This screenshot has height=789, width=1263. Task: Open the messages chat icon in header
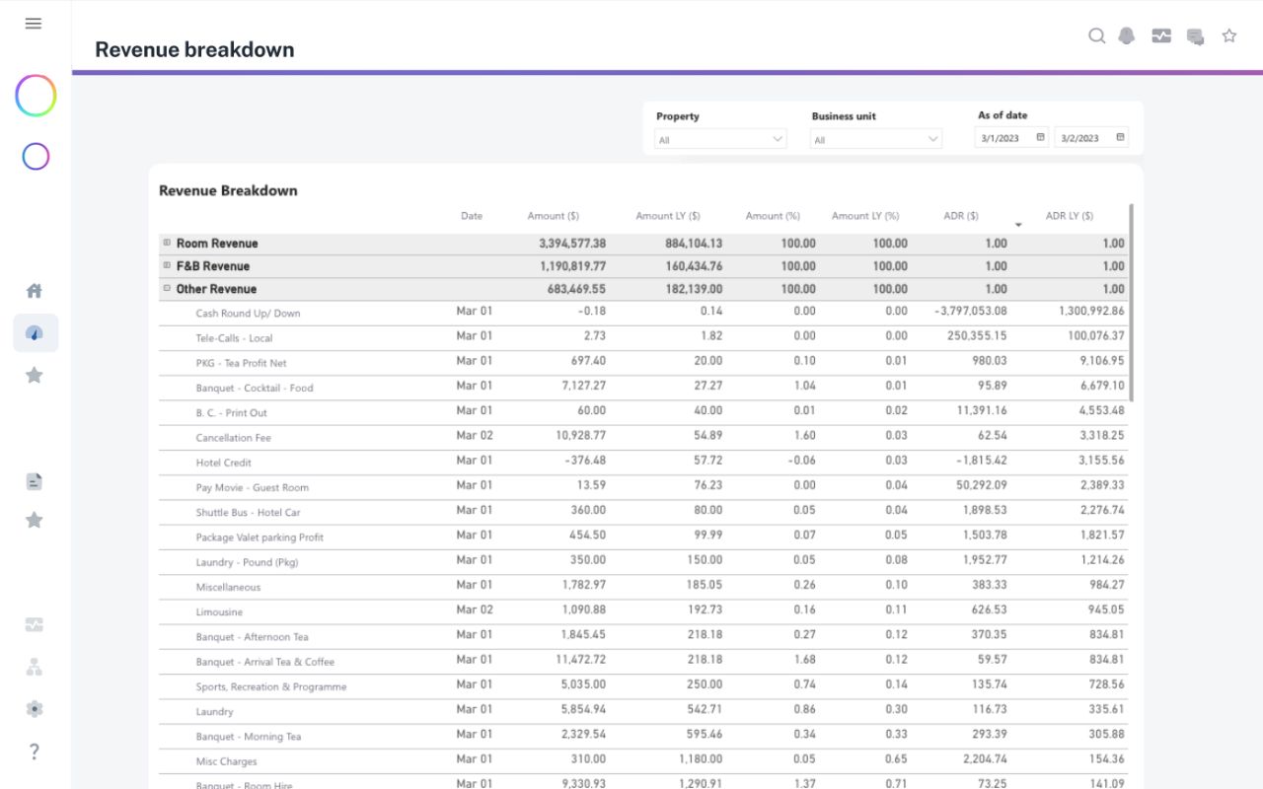coord(1195,36)
